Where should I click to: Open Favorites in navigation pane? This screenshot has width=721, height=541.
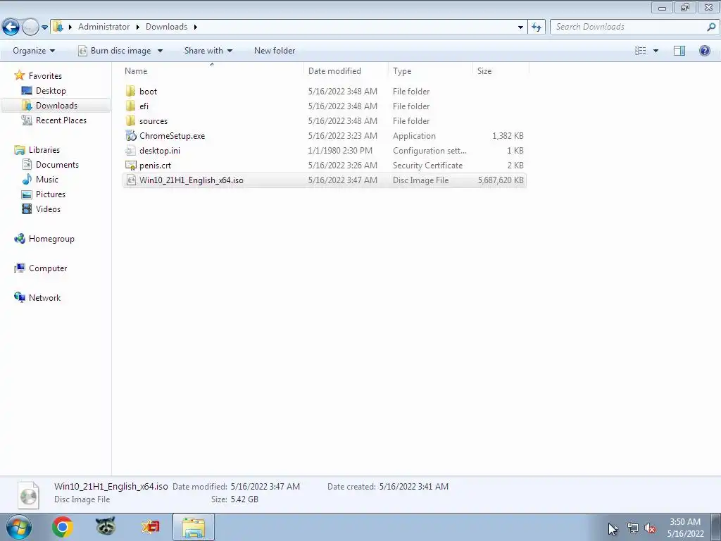click(x=45, y=76)
